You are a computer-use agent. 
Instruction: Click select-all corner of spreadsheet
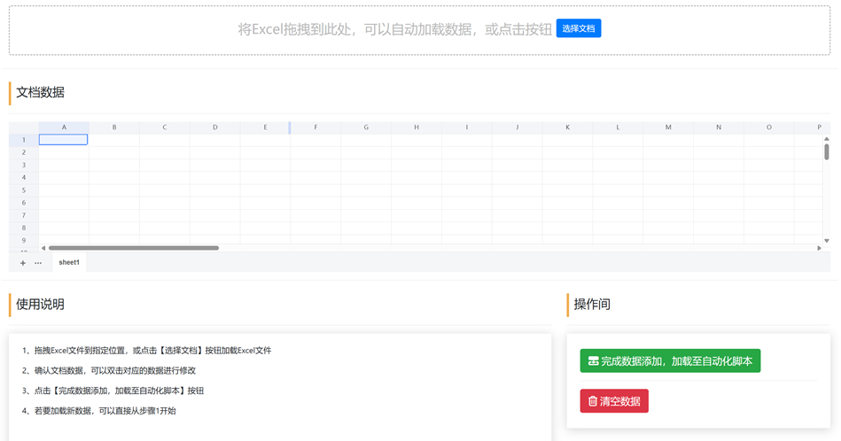tap(24, 128)
